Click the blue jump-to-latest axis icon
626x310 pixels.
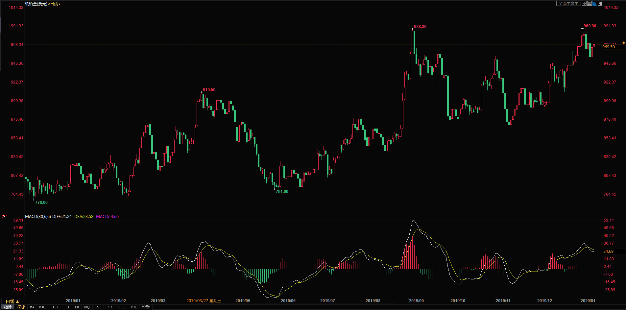pos(595,3)
